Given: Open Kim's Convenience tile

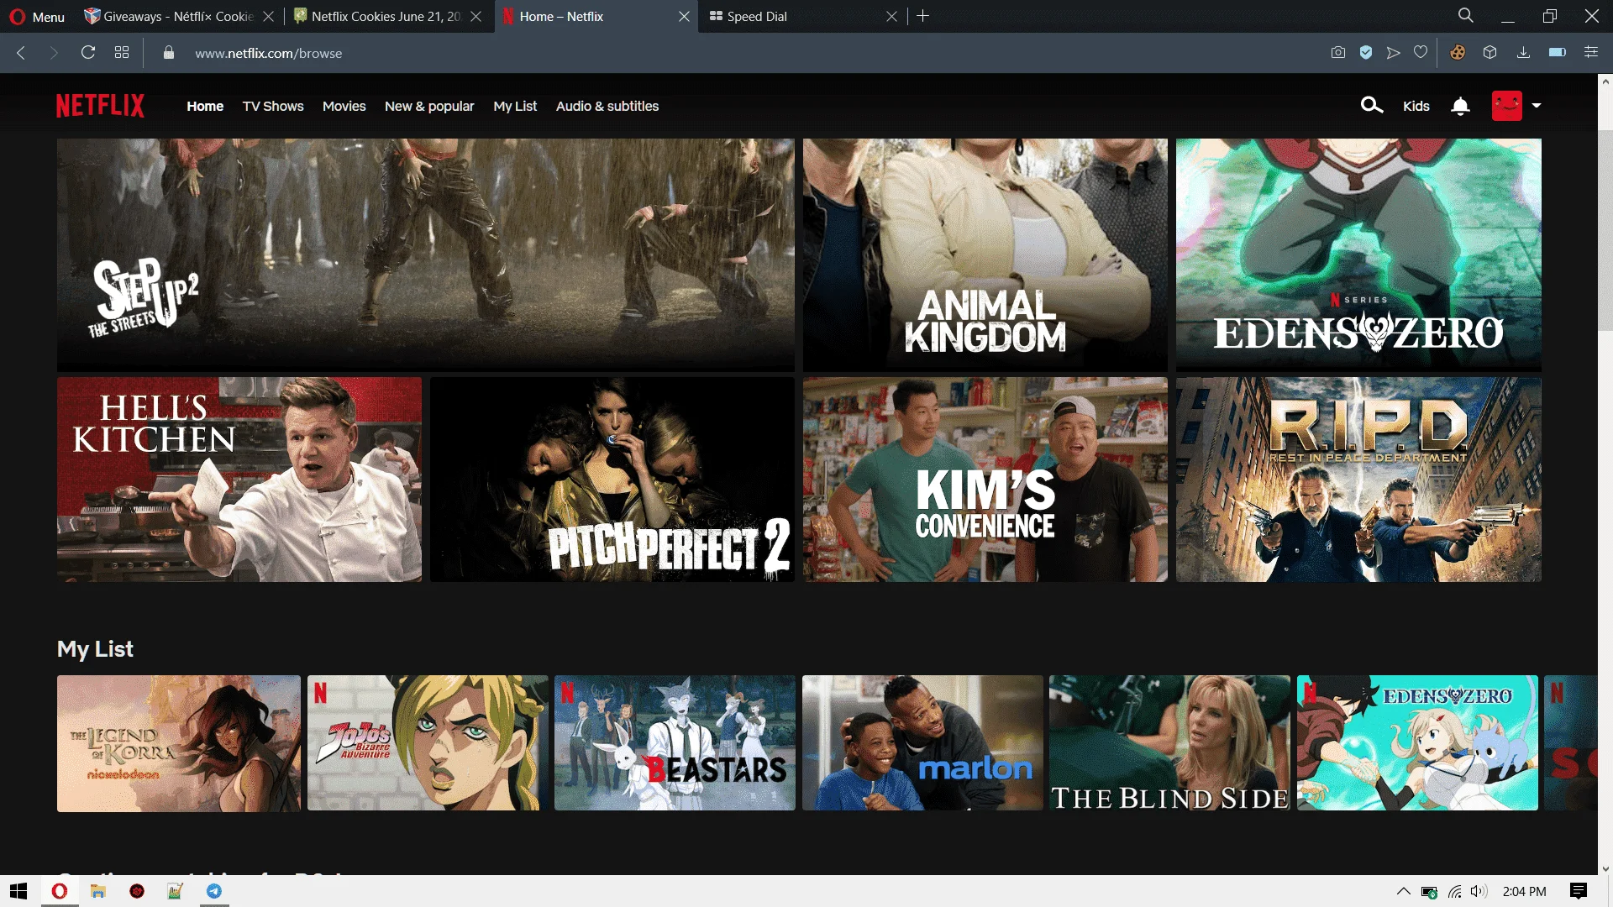Looking at the screenshot, I should (x=985, y=479).
